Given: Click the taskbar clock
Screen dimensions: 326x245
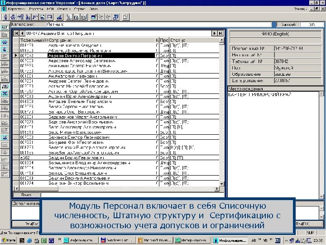Looking at the screenshot, I should point(318,240).
